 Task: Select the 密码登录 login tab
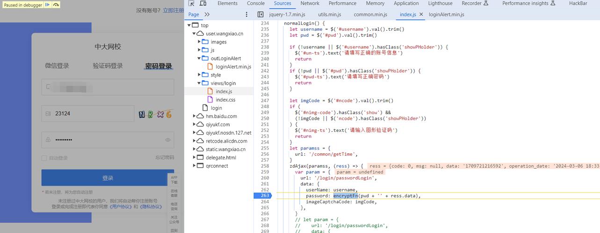click(x=159, y=66)
